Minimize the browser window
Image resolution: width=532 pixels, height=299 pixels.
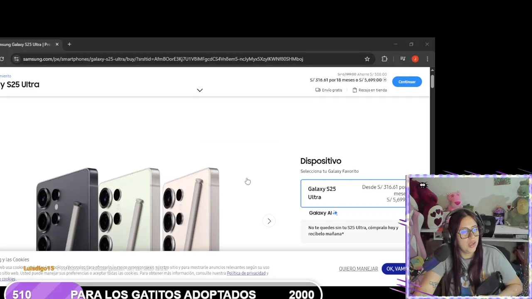[396, 44]
